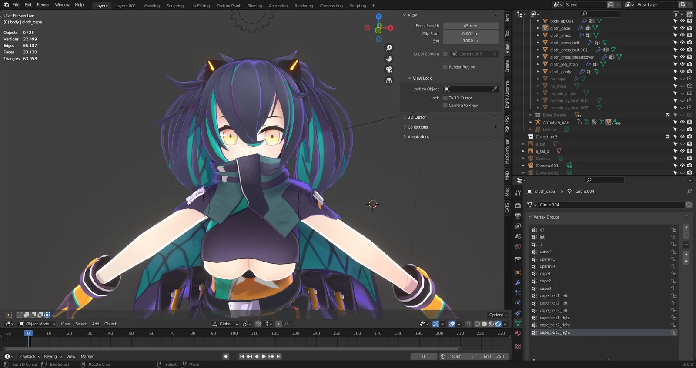Toggle fake user shield for Circle.004

[689, 205]
